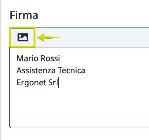149x140 pixels.
Task: Click the Firma heading label
Action: coord(24,15)
